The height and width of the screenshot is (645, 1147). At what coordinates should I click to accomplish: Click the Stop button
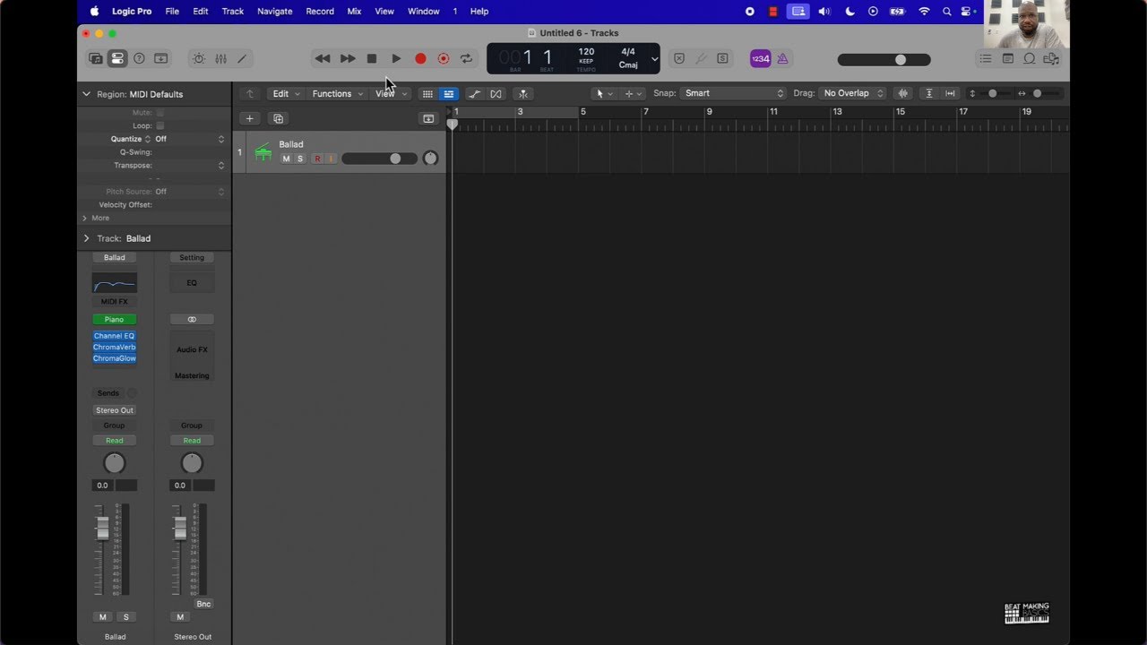point(372,59)
